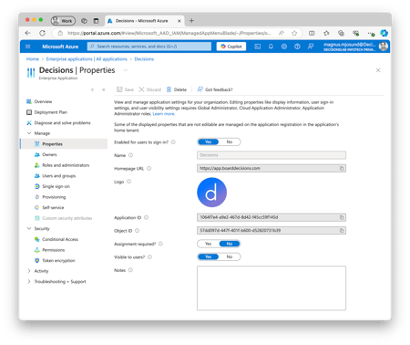The width and height of the screenshot is (410, 345).
Task: Copy the Object ID value
Action: tap(342, 231)
